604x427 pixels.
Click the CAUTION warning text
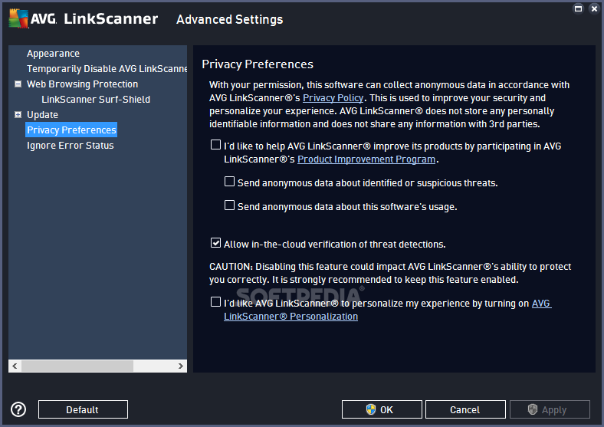pyautogui.click(x=390, y=273)
